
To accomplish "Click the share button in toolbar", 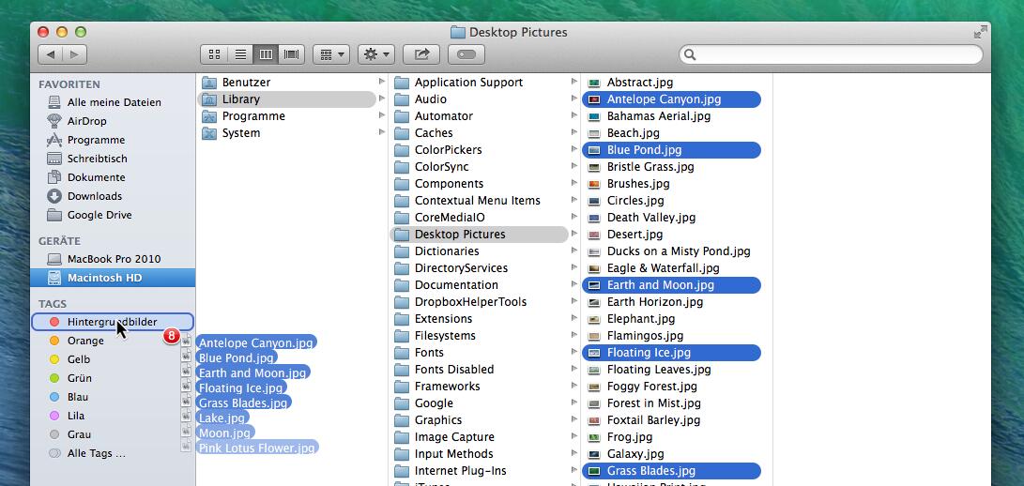I will tap(421, 54).
